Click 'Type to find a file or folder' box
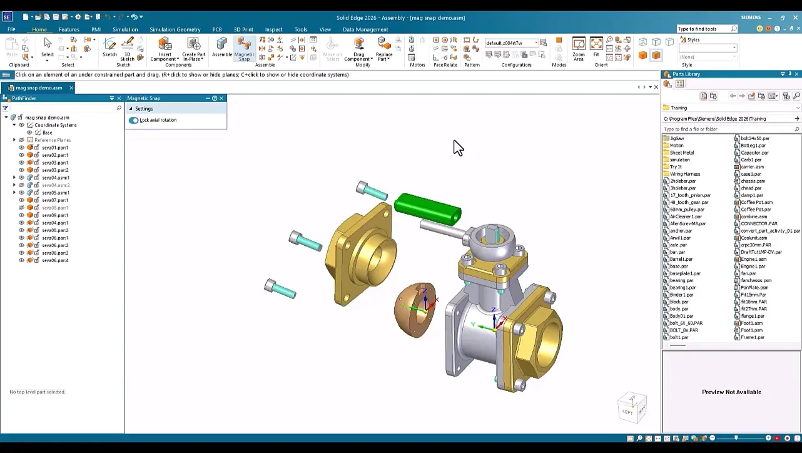Screen dimensions: 802x453 click(x=731, y=129)
